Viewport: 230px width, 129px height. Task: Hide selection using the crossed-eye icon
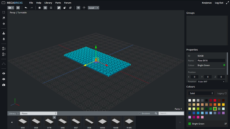click(x=4, y=73)
